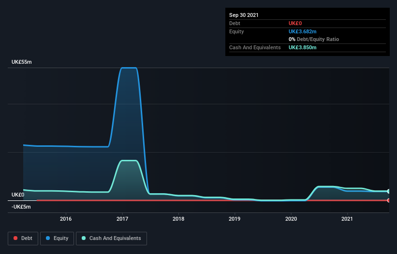Screen dimensions: 397x254
Task: Click the Cash And Equivalents tooltip label
Action: [x=255, y=47]
